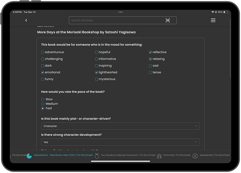Tap the Tue Dec 31 date
Screen dimensions: 241x173
coord(30,12)
